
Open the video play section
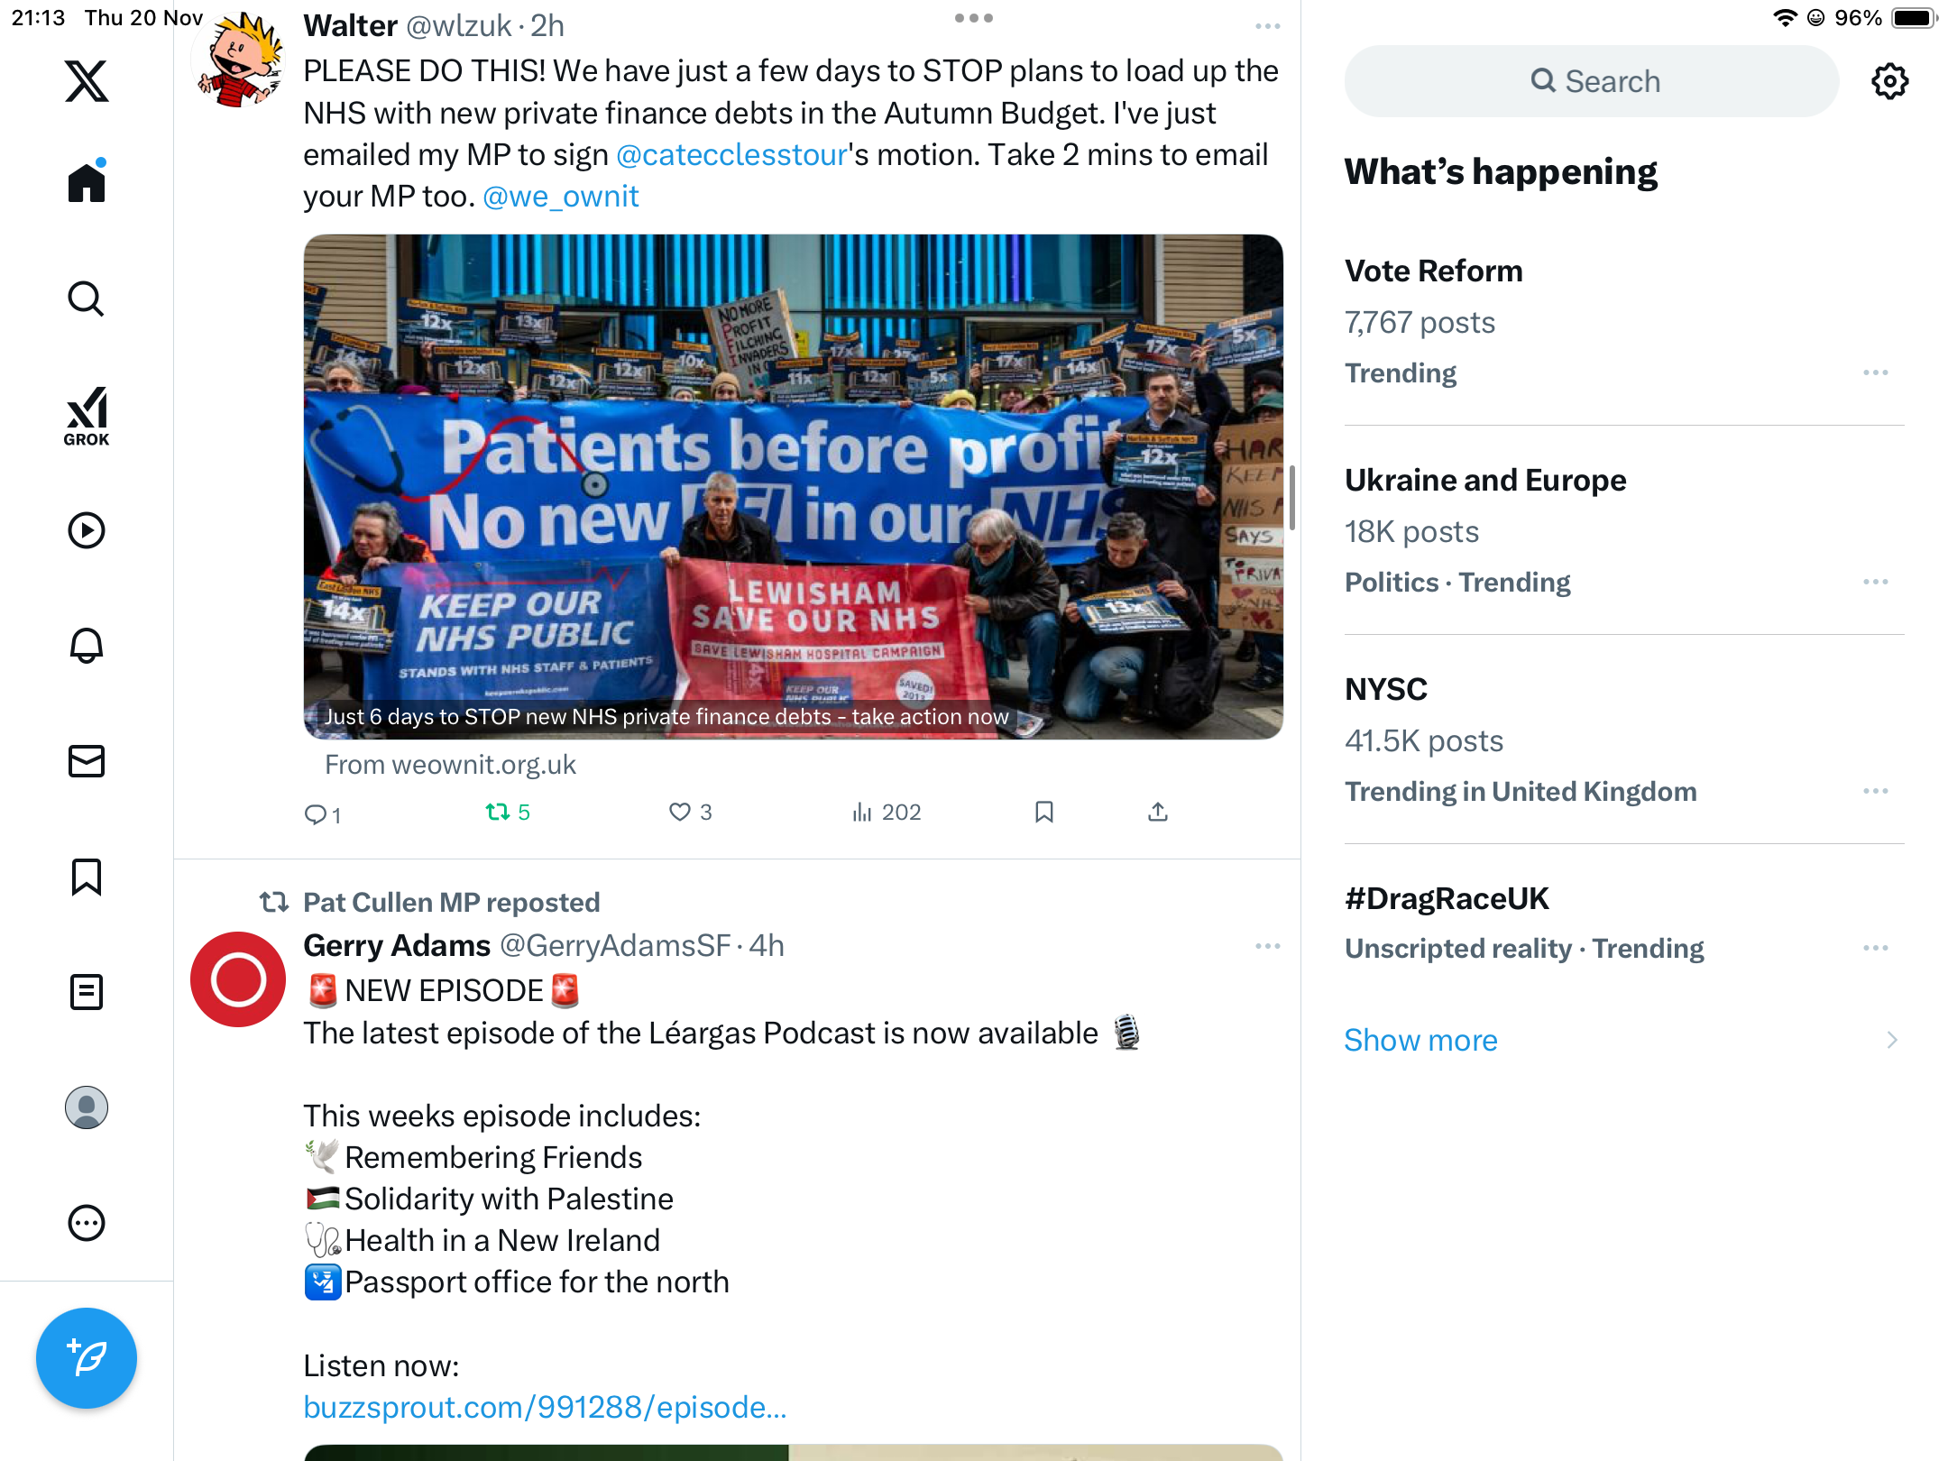pyautogui.click(x=87, y=530)
